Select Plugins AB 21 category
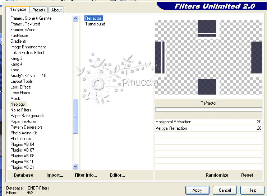The image size is (267, 196). 22,167
